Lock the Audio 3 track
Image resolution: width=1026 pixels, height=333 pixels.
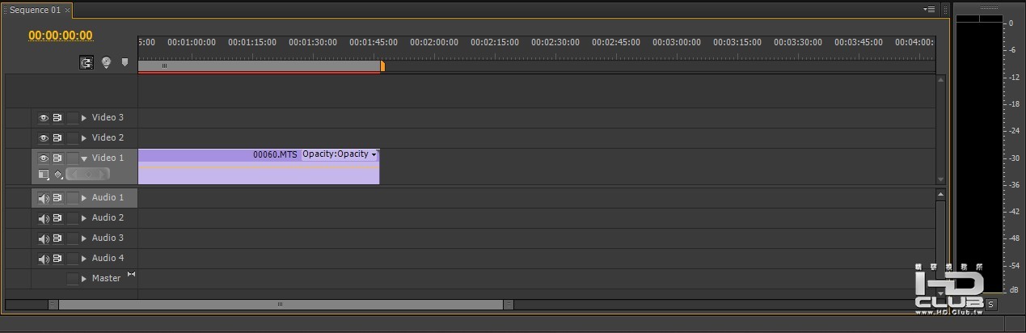(73, 238)
